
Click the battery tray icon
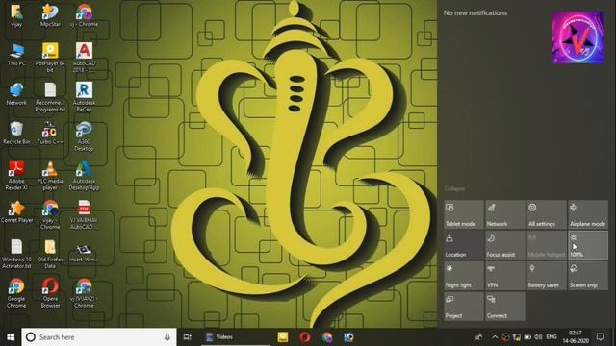click(527, 337)
